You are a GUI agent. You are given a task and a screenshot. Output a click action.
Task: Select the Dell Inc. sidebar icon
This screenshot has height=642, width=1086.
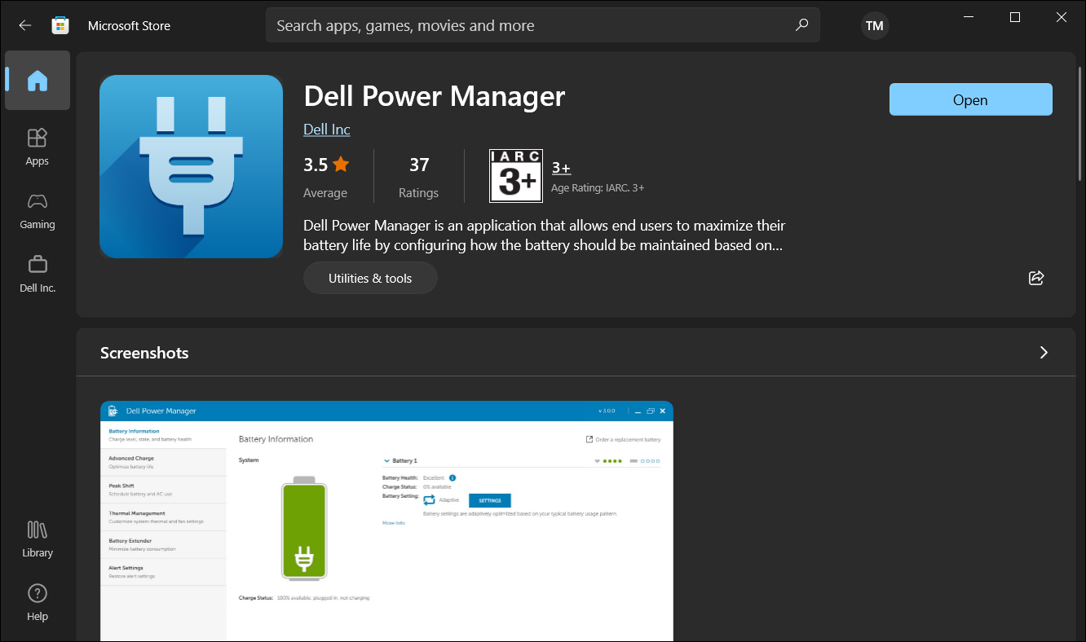[x=37, y=273]
